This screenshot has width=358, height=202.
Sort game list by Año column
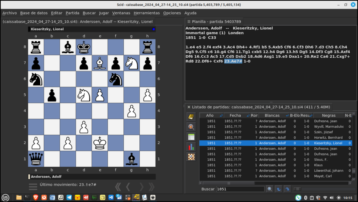click(x=212, y=115)
